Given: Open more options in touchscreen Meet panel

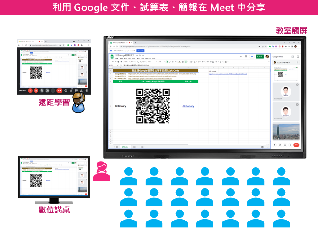Looking at the screenshot, I should pyautogui.click(x=290, y=145).
